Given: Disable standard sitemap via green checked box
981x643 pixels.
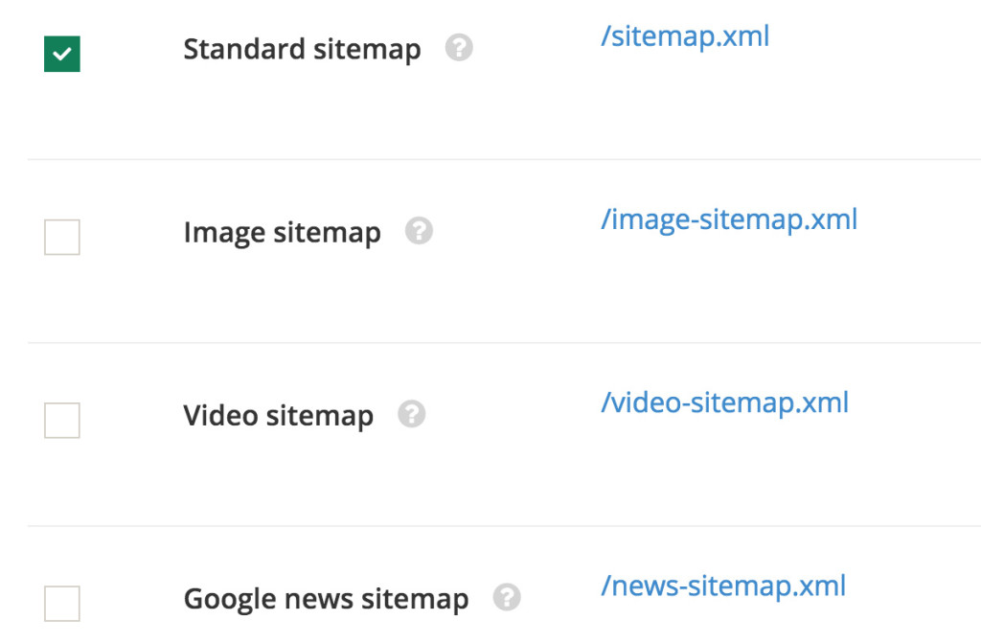Looking at the screenshot, I should tap(62, 54).
